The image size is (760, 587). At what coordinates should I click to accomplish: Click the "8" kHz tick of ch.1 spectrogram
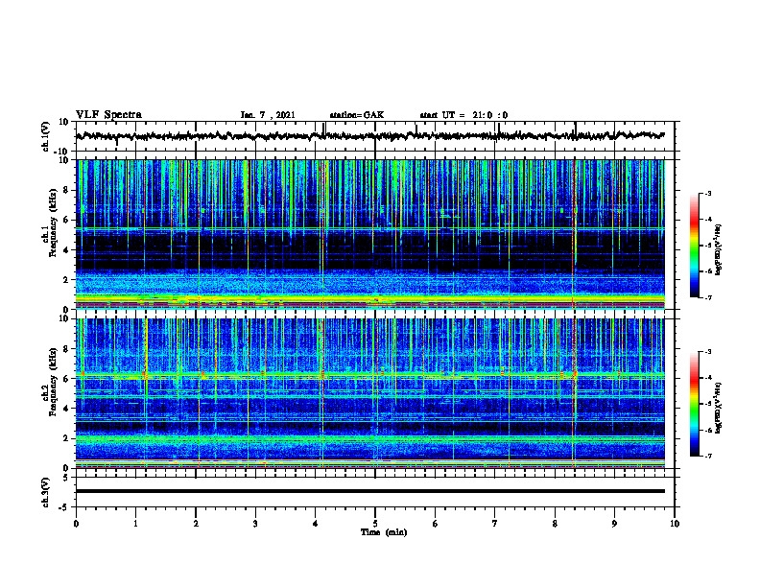coord(66,190)
